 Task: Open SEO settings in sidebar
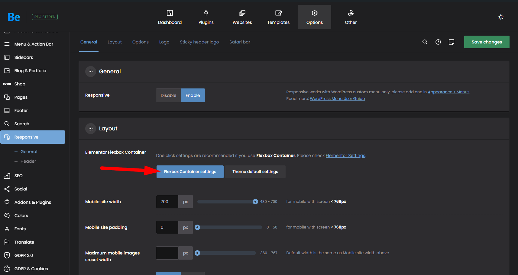[33, 176]
